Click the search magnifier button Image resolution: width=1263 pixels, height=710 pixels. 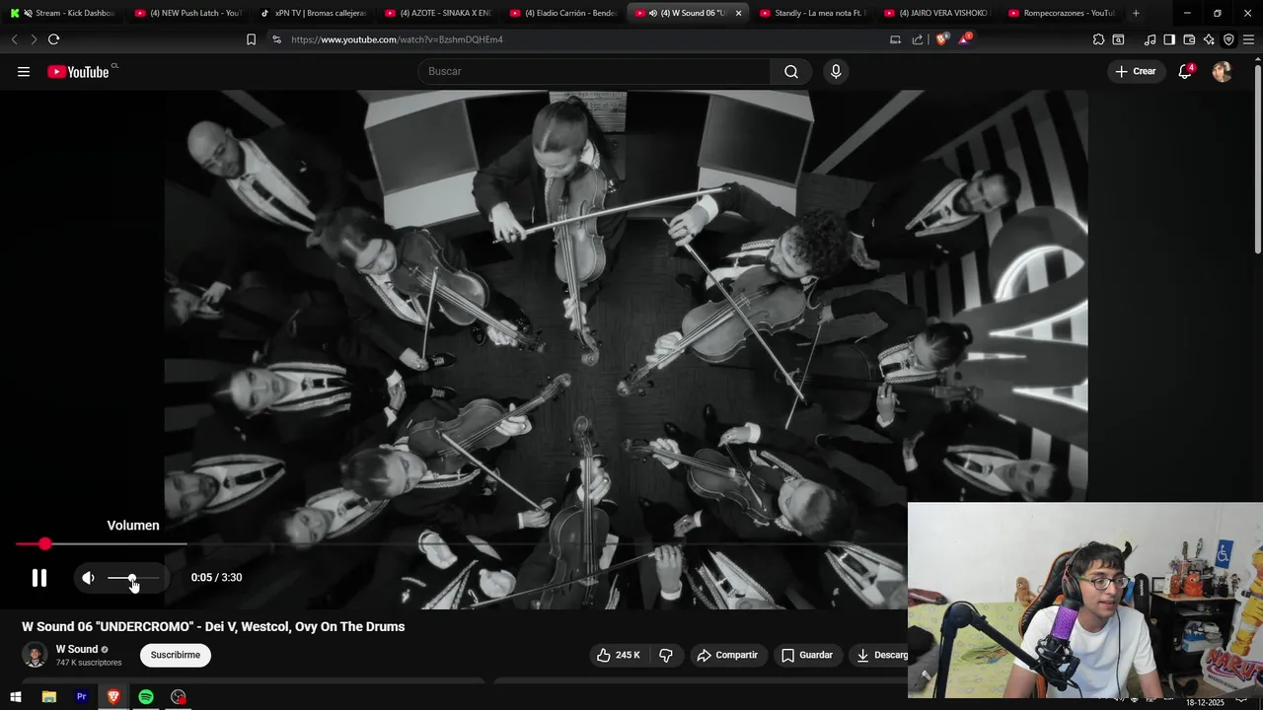pos(791,71)
